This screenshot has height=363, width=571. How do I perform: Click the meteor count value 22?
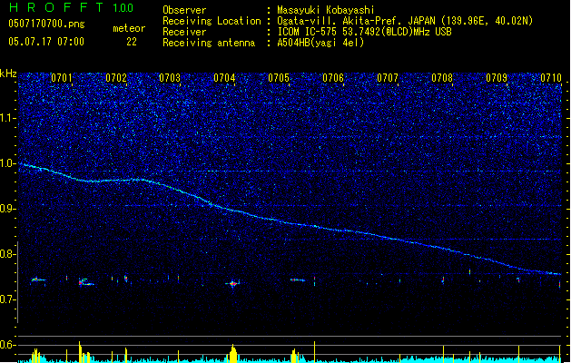132,42
